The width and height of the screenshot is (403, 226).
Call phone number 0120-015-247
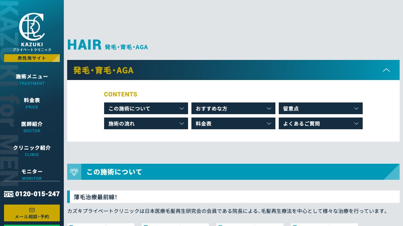[x=37, y=194]
